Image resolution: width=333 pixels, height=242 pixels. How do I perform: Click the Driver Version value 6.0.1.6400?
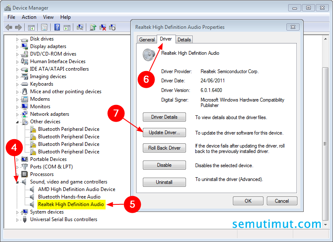click(211, 90)
